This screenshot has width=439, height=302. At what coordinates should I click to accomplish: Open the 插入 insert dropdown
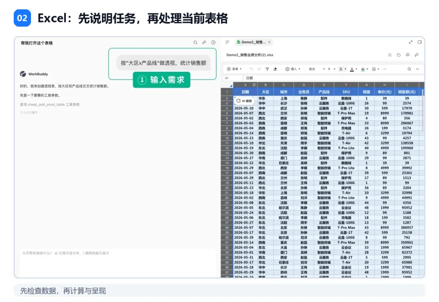pos(293,69)
